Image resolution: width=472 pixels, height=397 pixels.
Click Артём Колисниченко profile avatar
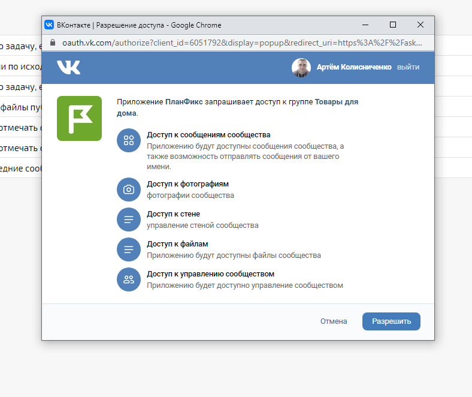click(301, 68)
